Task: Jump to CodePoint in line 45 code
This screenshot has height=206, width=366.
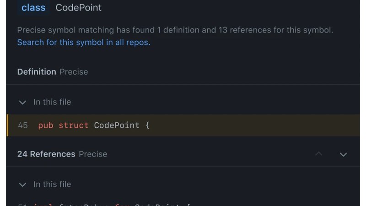Action: (117, 125)
